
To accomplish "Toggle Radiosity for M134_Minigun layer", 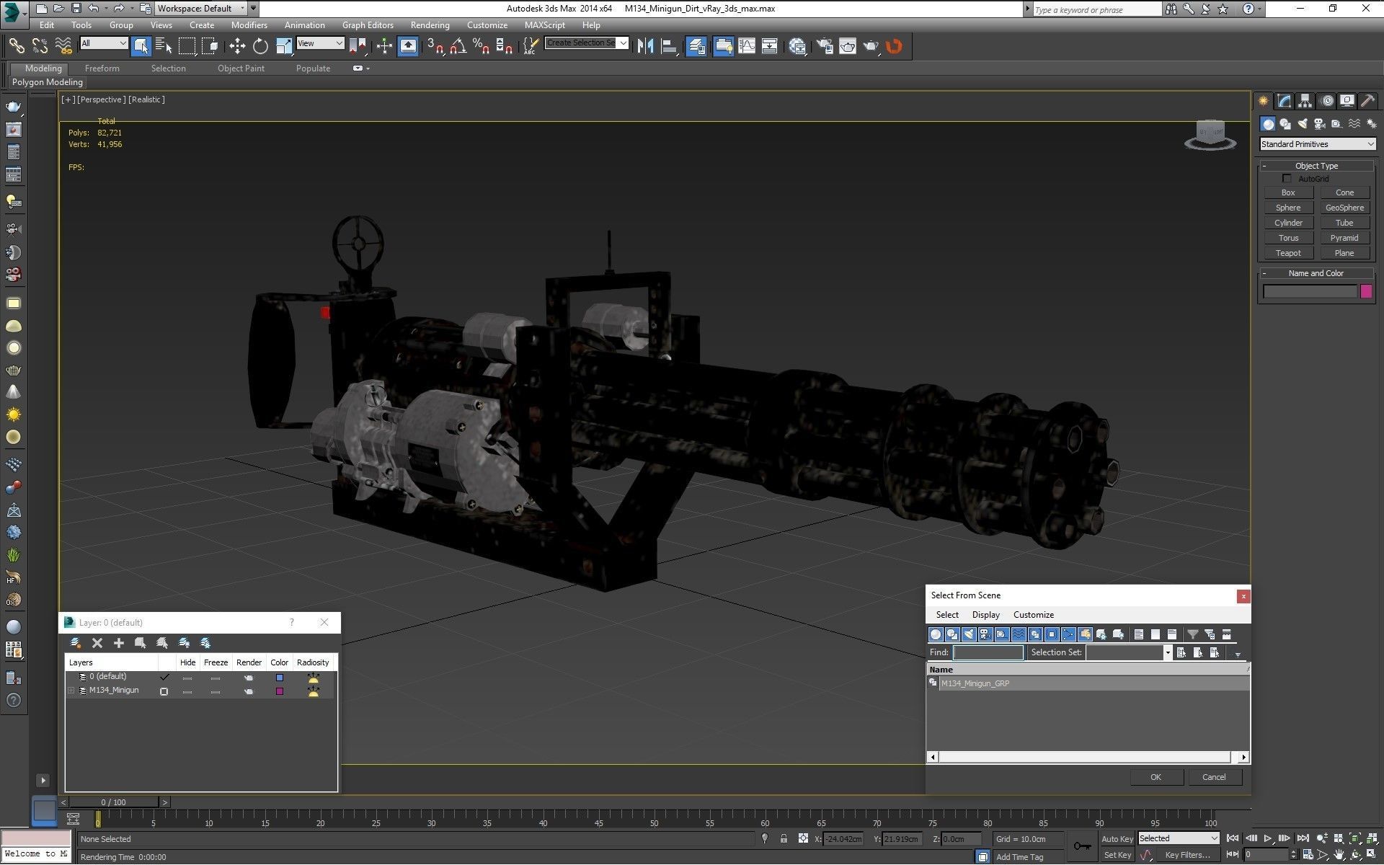I will tap(313, 692).
